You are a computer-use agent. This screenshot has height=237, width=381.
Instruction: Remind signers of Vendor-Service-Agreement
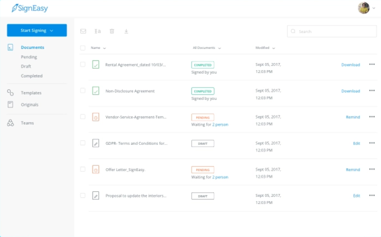tap(353, 117)
